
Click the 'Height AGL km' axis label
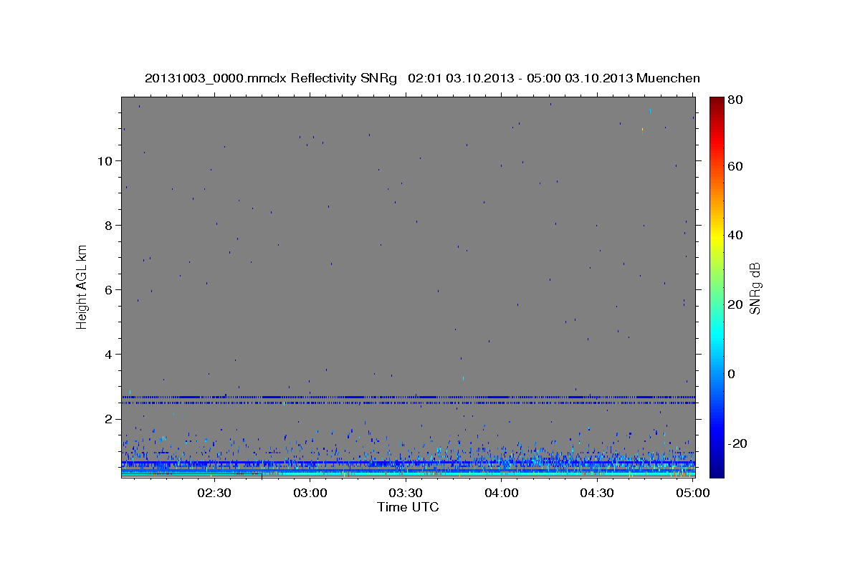click(x=82, y=286)
